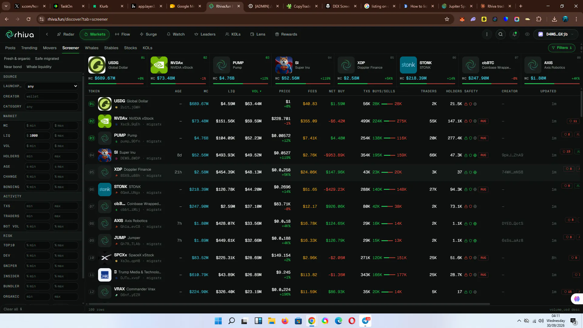This screenshot has height=328, width=583.
Task: Switch to the Trending tab
Action: click(29, 48)
